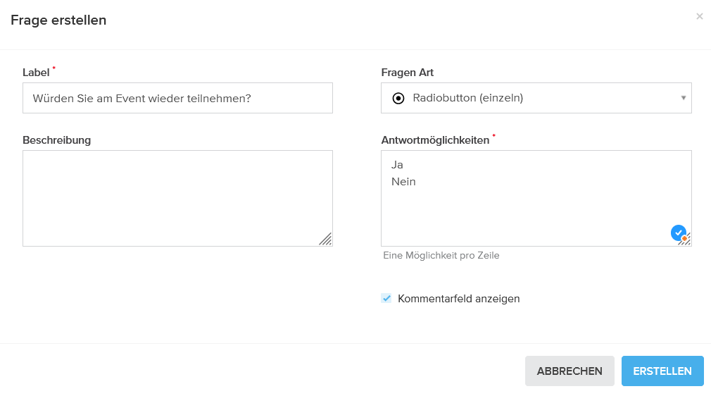
Task: Open the Fragen Art dropdown
Action: point(535,98)
